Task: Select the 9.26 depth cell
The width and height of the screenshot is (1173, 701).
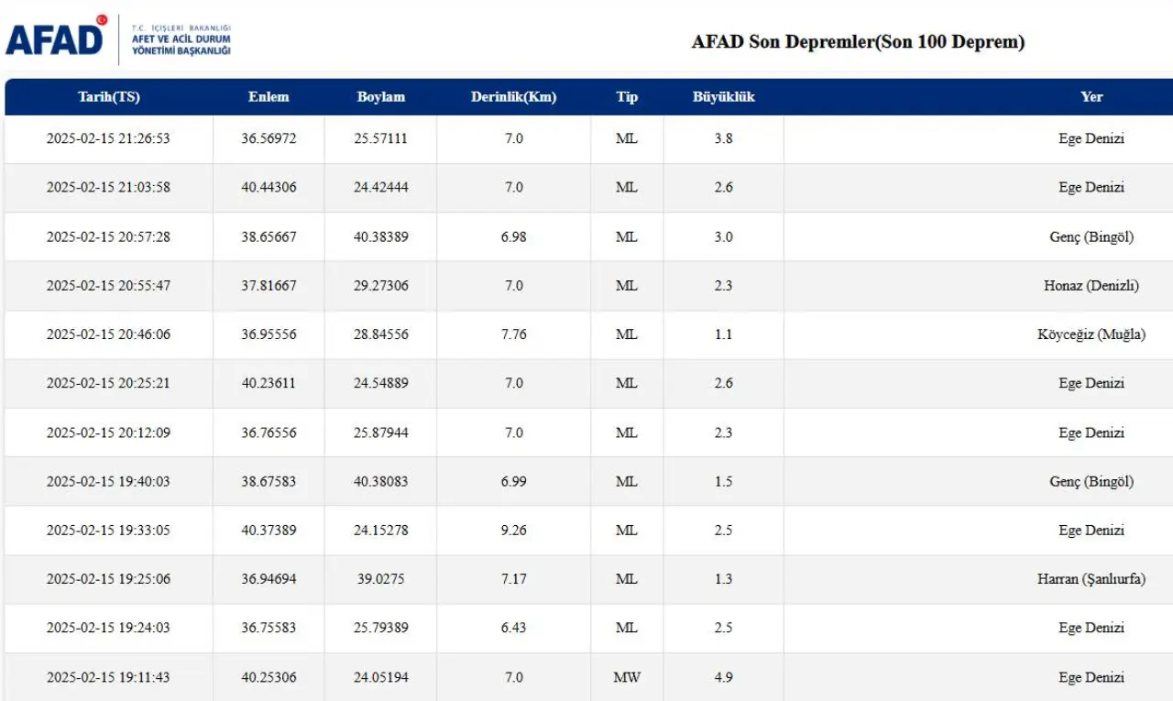Action: 513,531
